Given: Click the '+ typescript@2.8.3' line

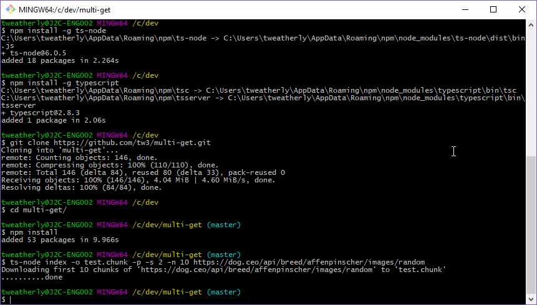Looking at the screenshot, I should [41, 113].
